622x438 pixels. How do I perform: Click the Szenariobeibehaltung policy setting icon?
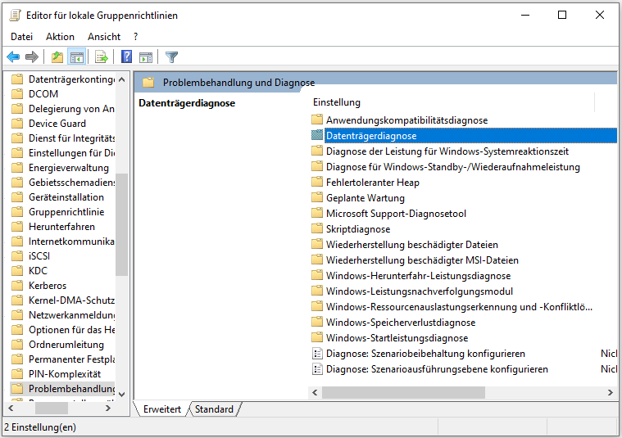(317, 353)
